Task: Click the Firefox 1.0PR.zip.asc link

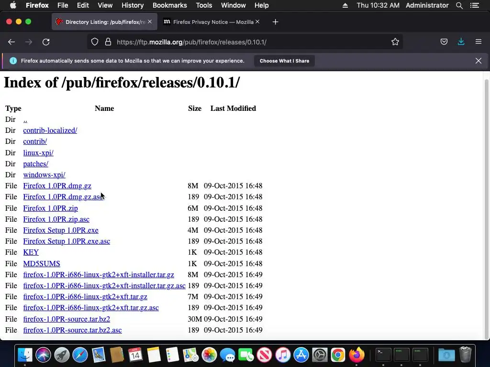Action: pos(56,219)
